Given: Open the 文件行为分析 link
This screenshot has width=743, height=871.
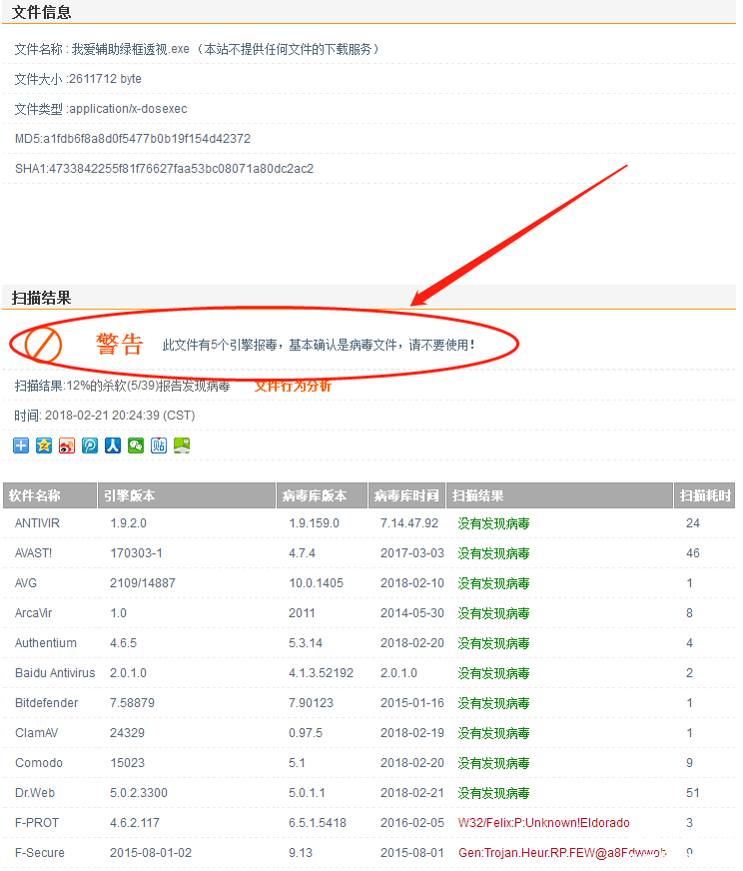Looking at the screenshot, I should click(x=293, y=387).
